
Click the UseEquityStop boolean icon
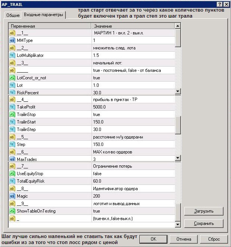(12, 174)
